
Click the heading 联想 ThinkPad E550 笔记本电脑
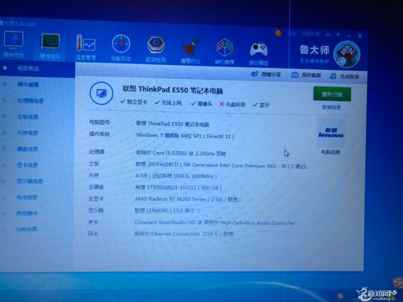click(173, 90)
